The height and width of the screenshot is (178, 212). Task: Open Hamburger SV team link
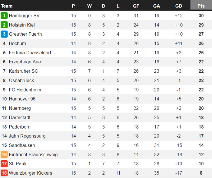(x=24, y=16)
